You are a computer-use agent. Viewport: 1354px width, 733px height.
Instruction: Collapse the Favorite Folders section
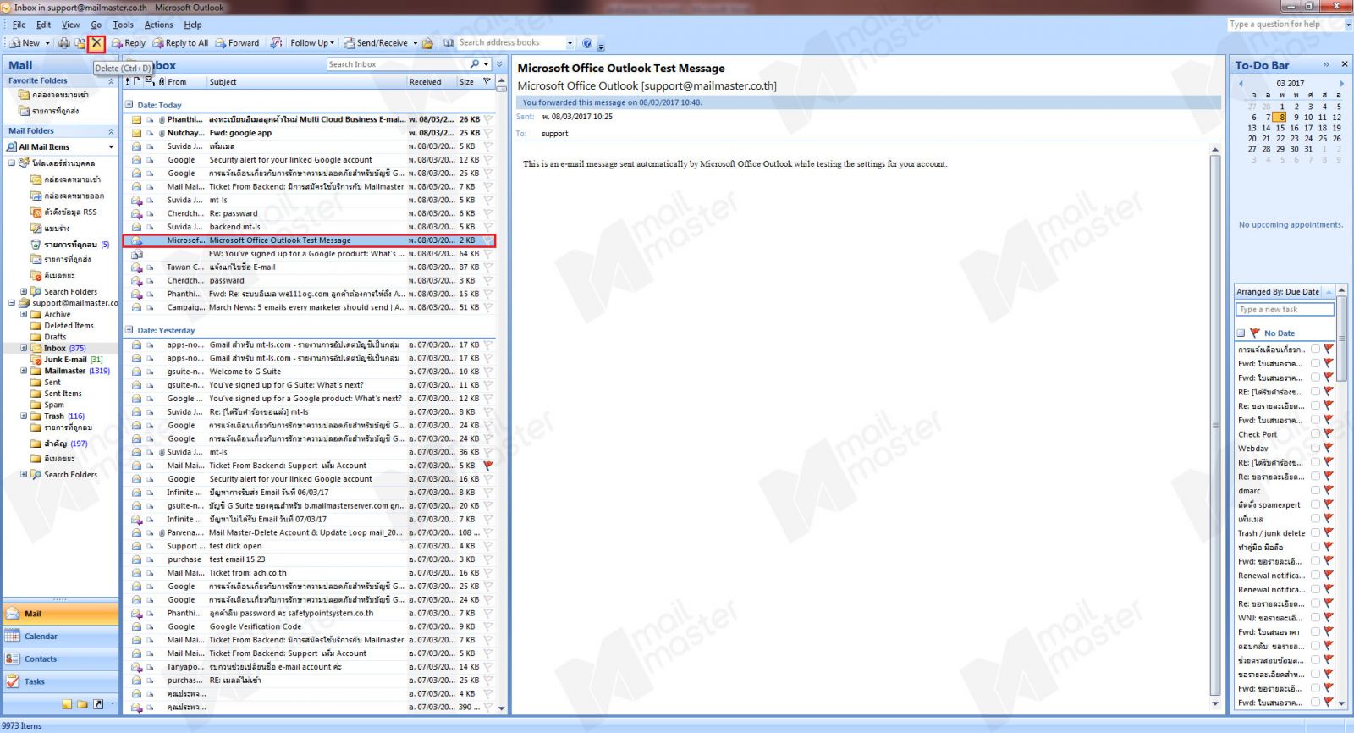[111, 81]
